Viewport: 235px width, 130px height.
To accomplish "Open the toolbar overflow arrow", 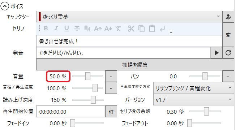I will [171, 32].
